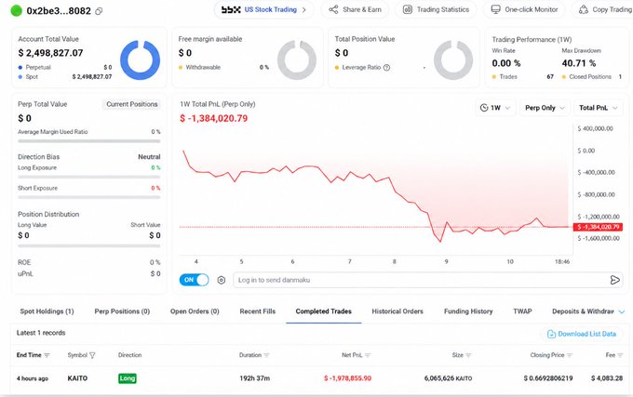Click the send danmaku arrow icon

(614, 280)
